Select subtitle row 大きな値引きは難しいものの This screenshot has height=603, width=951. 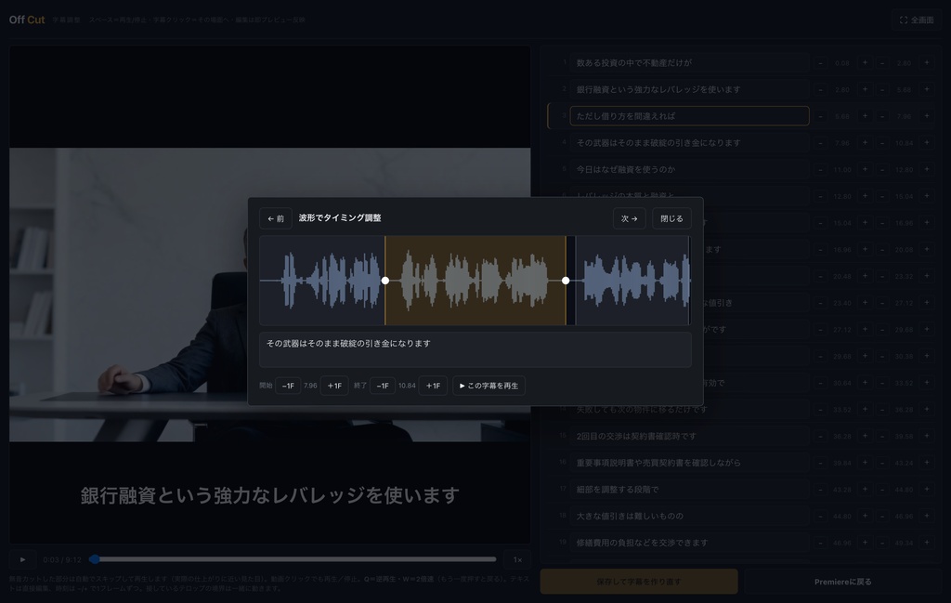[x=689, y=516]
